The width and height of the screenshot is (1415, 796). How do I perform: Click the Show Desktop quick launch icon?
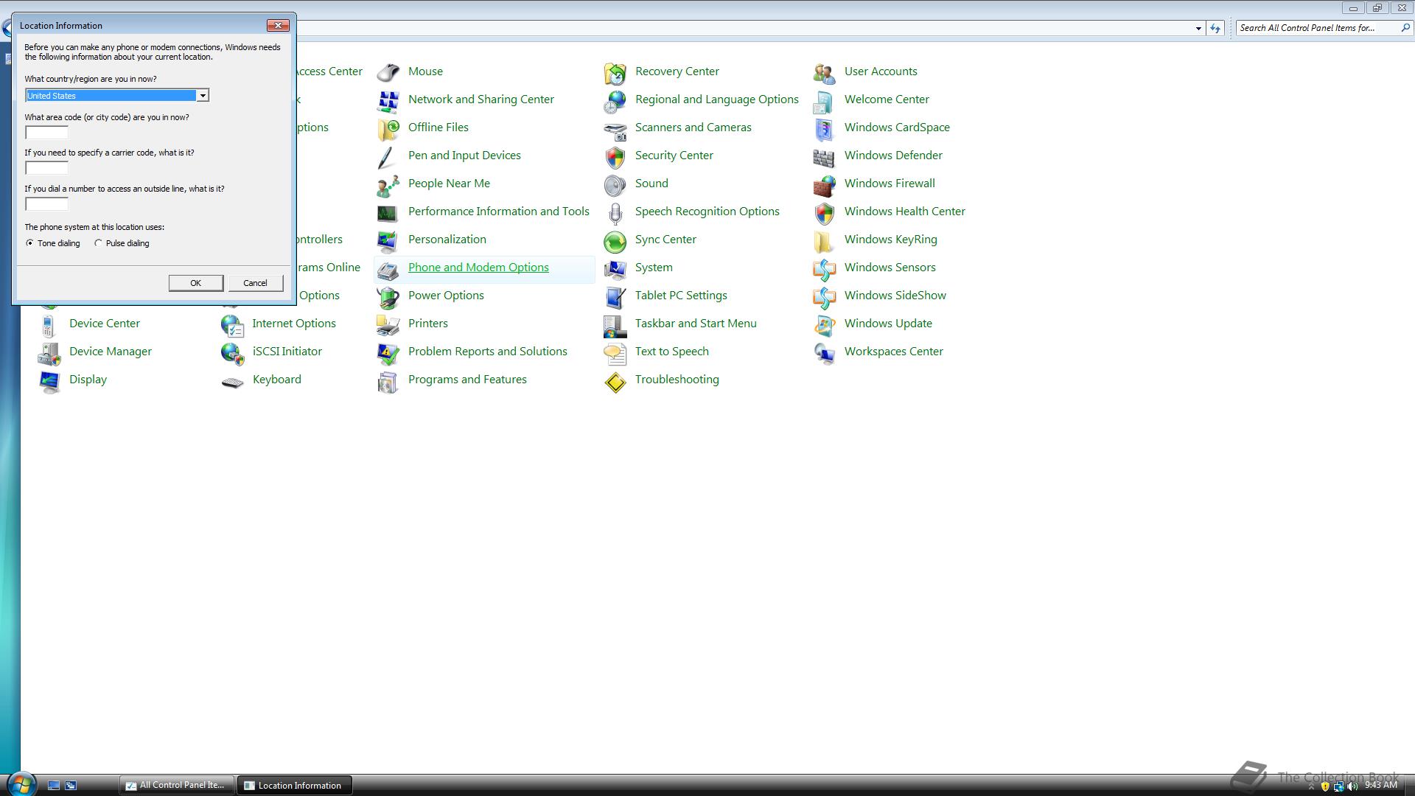coord(54,786)
